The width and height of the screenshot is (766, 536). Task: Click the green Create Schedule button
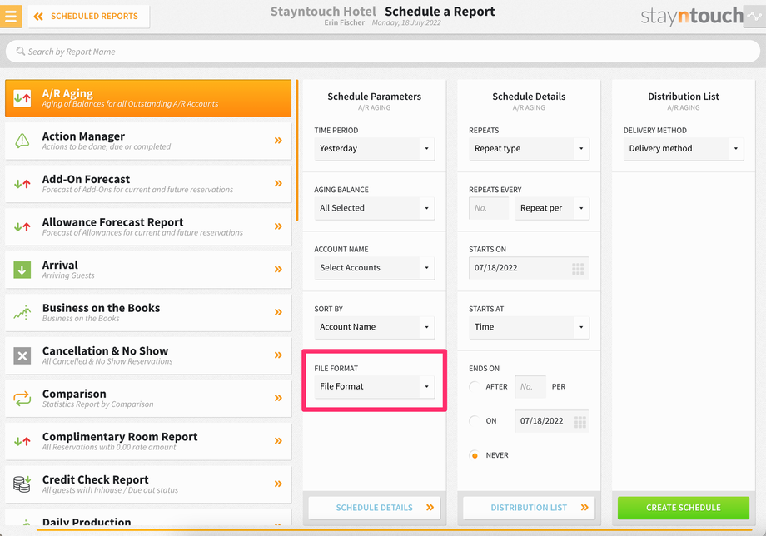point(684,508)
